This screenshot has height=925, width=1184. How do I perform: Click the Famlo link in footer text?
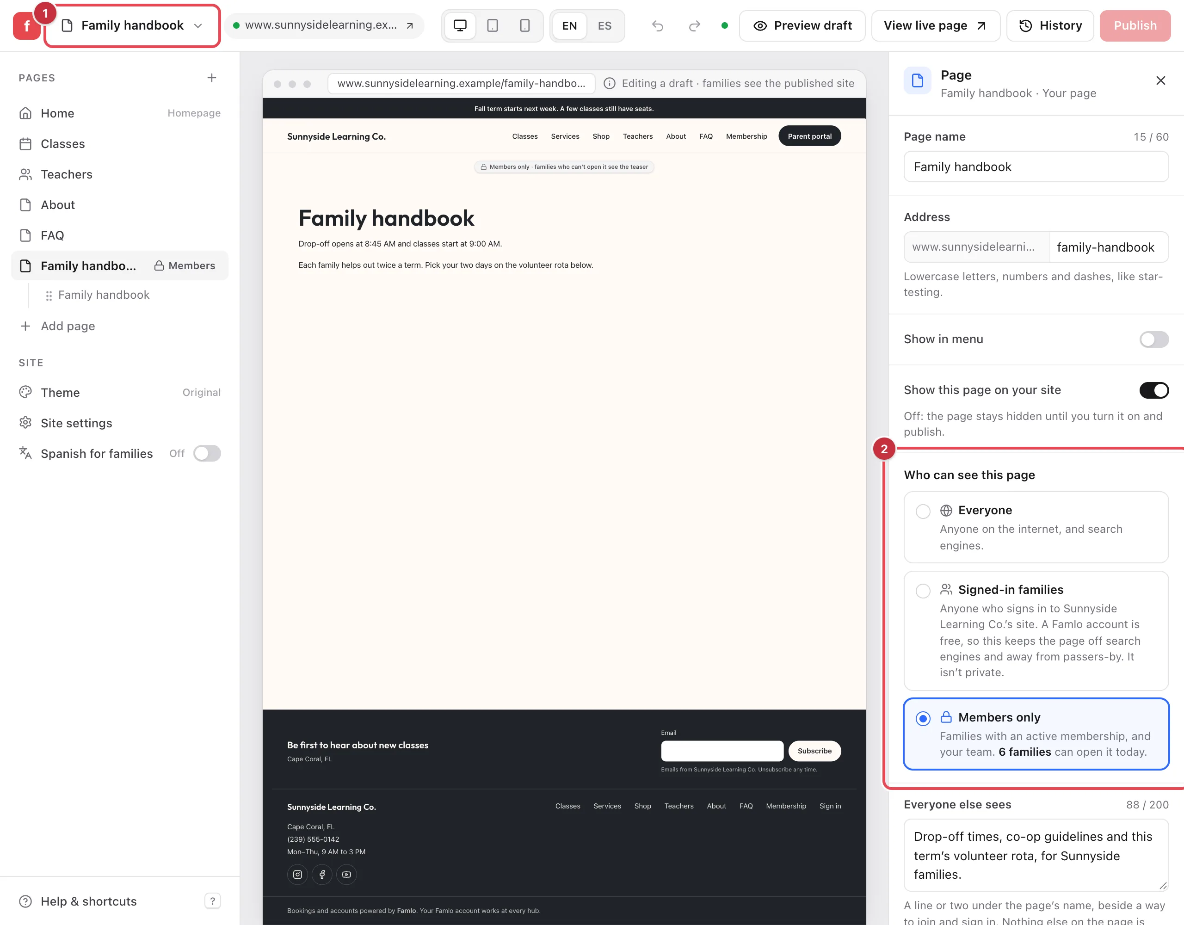point(406,911)
